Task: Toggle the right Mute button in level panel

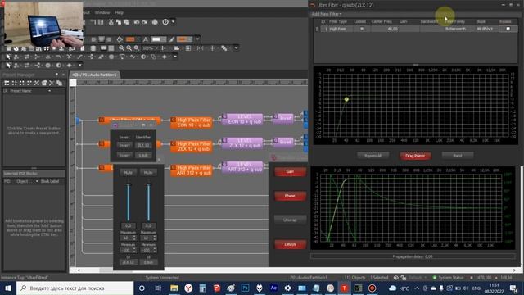Action: 148,173
